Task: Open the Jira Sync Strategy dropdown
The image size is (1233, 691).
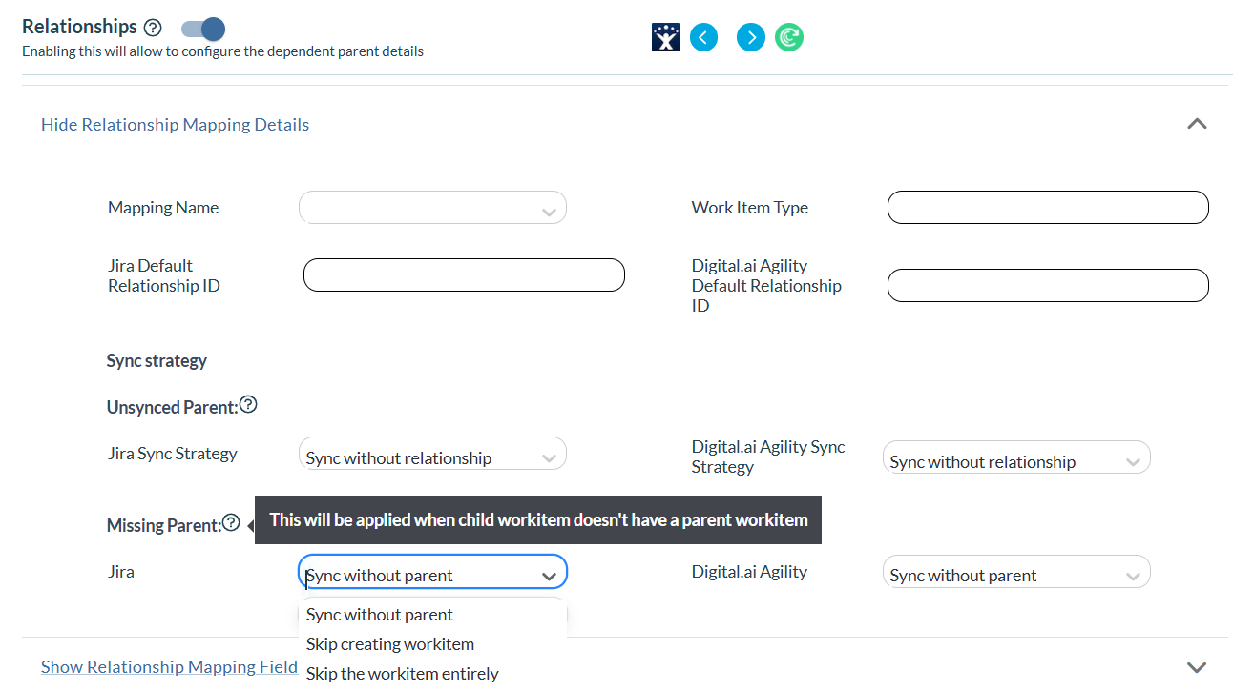Action: 432,454
